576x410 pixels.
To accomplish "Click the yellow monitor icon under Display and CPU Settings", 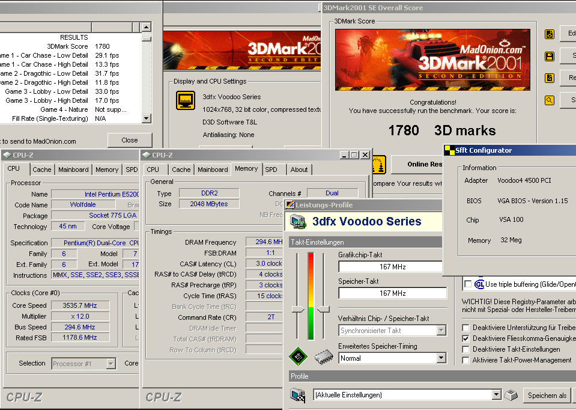I will click(186, 100).
